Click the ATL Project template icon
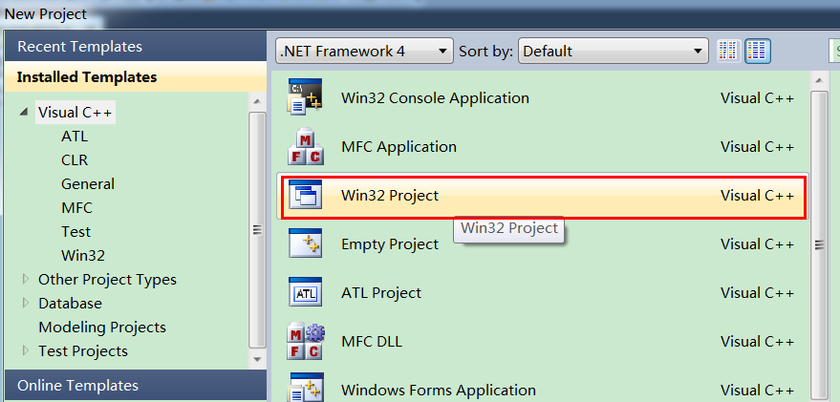840x402 pixels. point(305,292)
